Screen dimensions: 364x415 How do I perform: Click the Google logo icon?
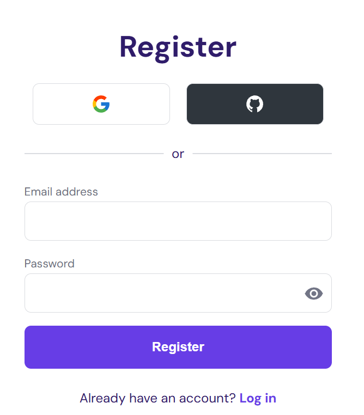(101, 104)
